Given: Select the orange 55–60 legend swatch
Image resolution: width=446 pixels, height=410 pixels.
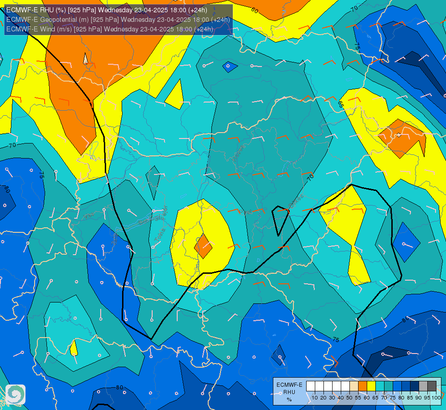Looking at the screenshot, I should tap(363, 386).
